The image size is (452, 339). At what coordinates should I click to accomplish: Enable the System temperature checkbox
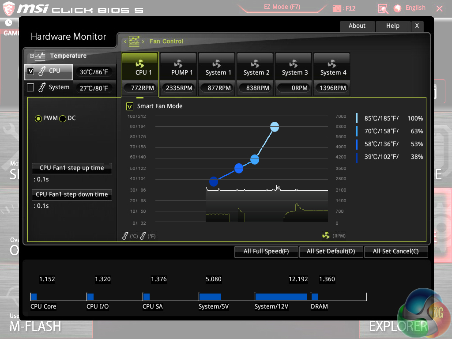coord(30,87)
